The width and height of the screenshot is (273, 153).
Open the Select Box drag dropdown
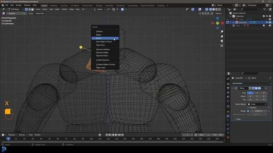point(41,13)
